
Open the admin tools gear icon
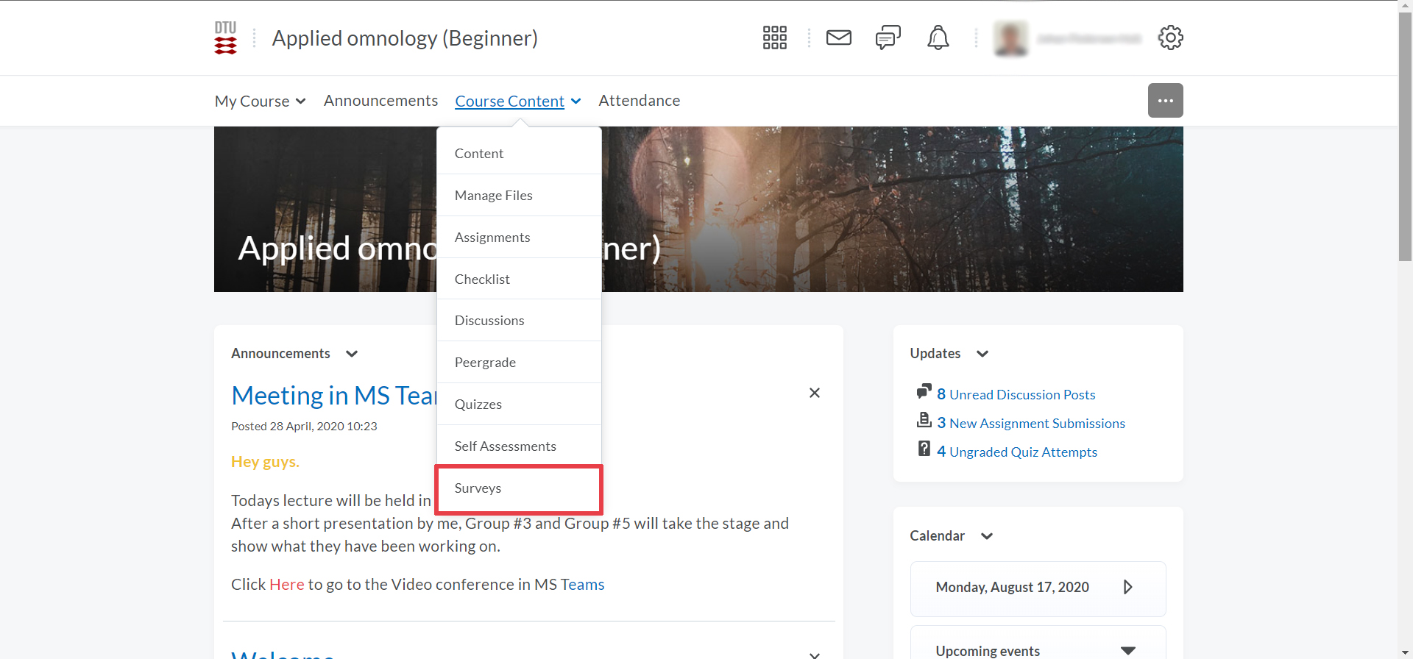1170,38
